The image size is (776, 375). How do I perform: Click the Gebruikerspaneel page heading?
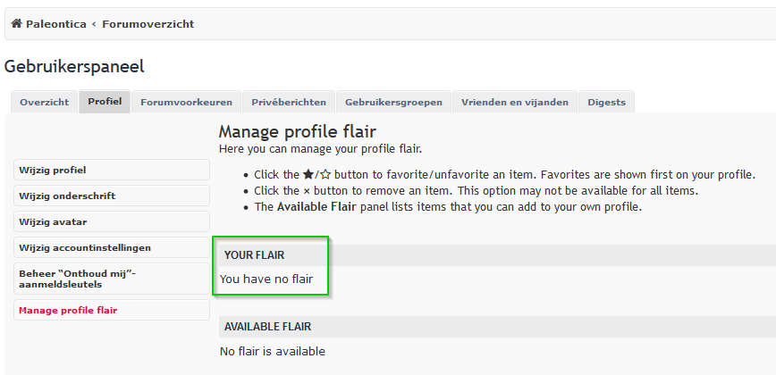pyautogui.click(x=74, y=66)
